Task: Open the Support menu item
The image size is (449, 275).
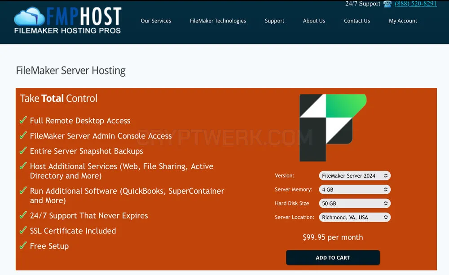Action: [274, 21]
